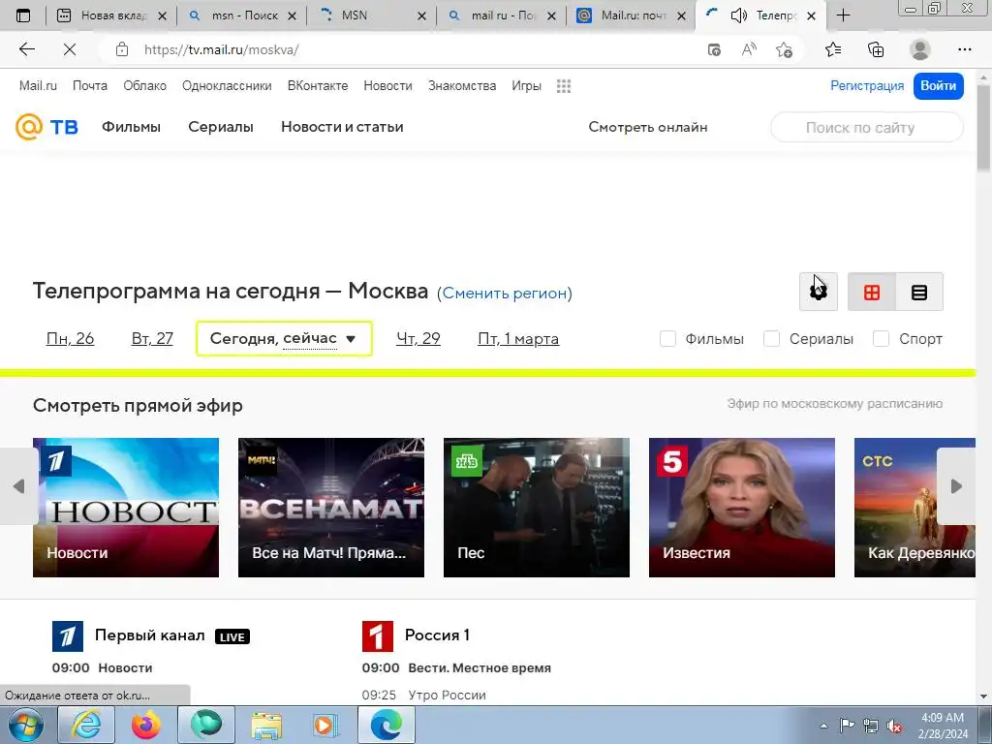Click into the Поиск по сайту field
Image resolution: width=992 pixels, height=744 pixels.
click(867, 127)
